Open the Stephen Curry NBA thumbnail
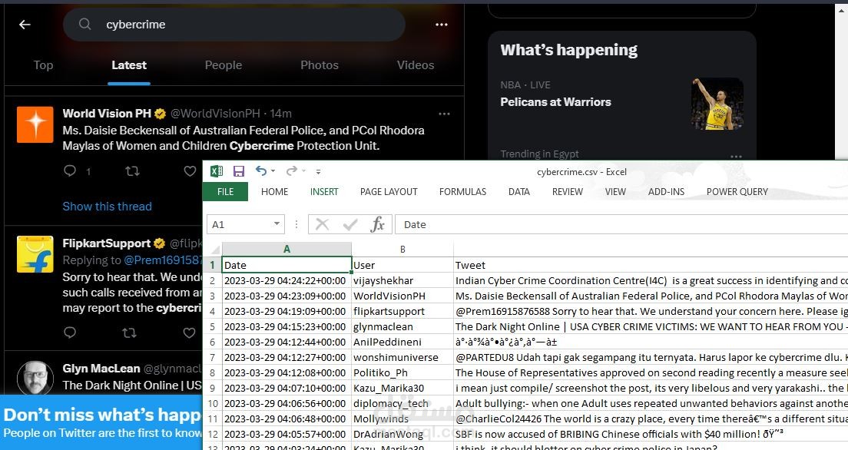This screenshot has height=450, width=848. [717, 104]
